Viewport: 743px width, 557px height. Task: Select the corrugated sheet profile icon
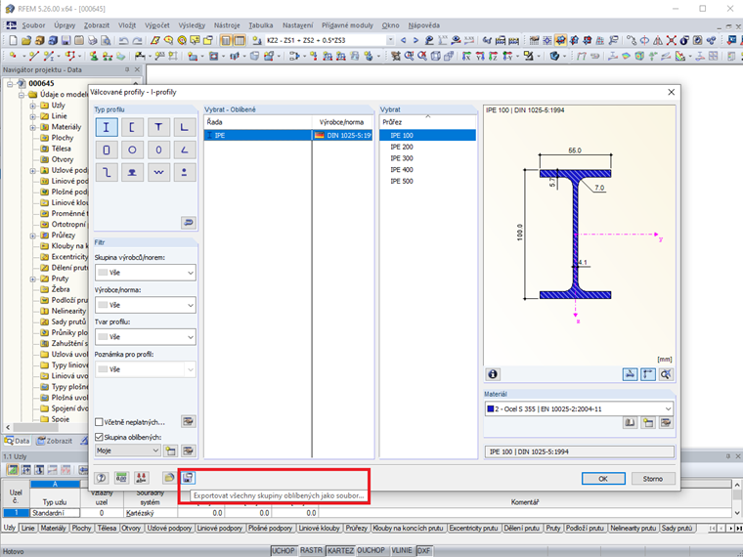[x=158, y=173]
